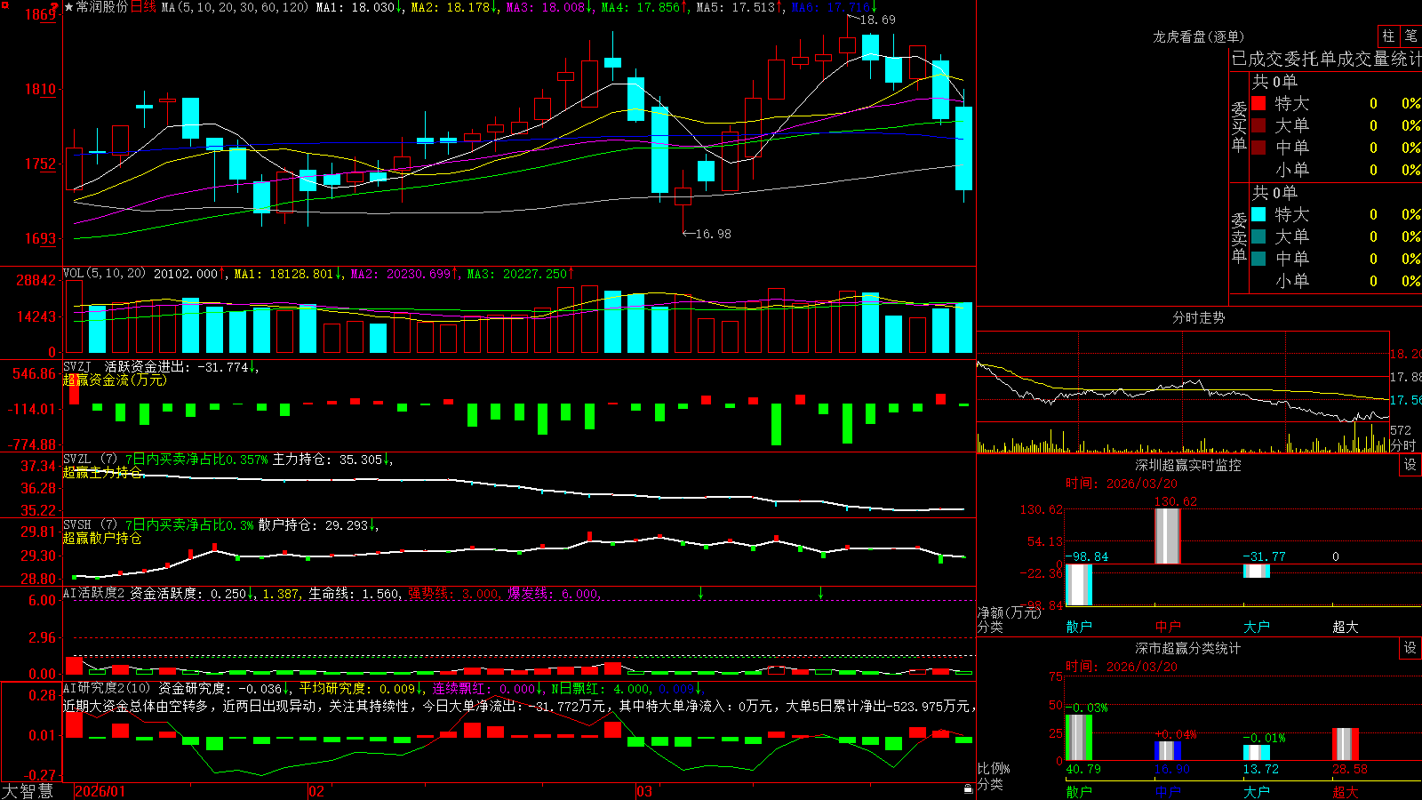Open 设 settings for 深圳超赢实时监控
Image resolution: width=1422 pixels, height=800 pixels.
[1410, 465]
